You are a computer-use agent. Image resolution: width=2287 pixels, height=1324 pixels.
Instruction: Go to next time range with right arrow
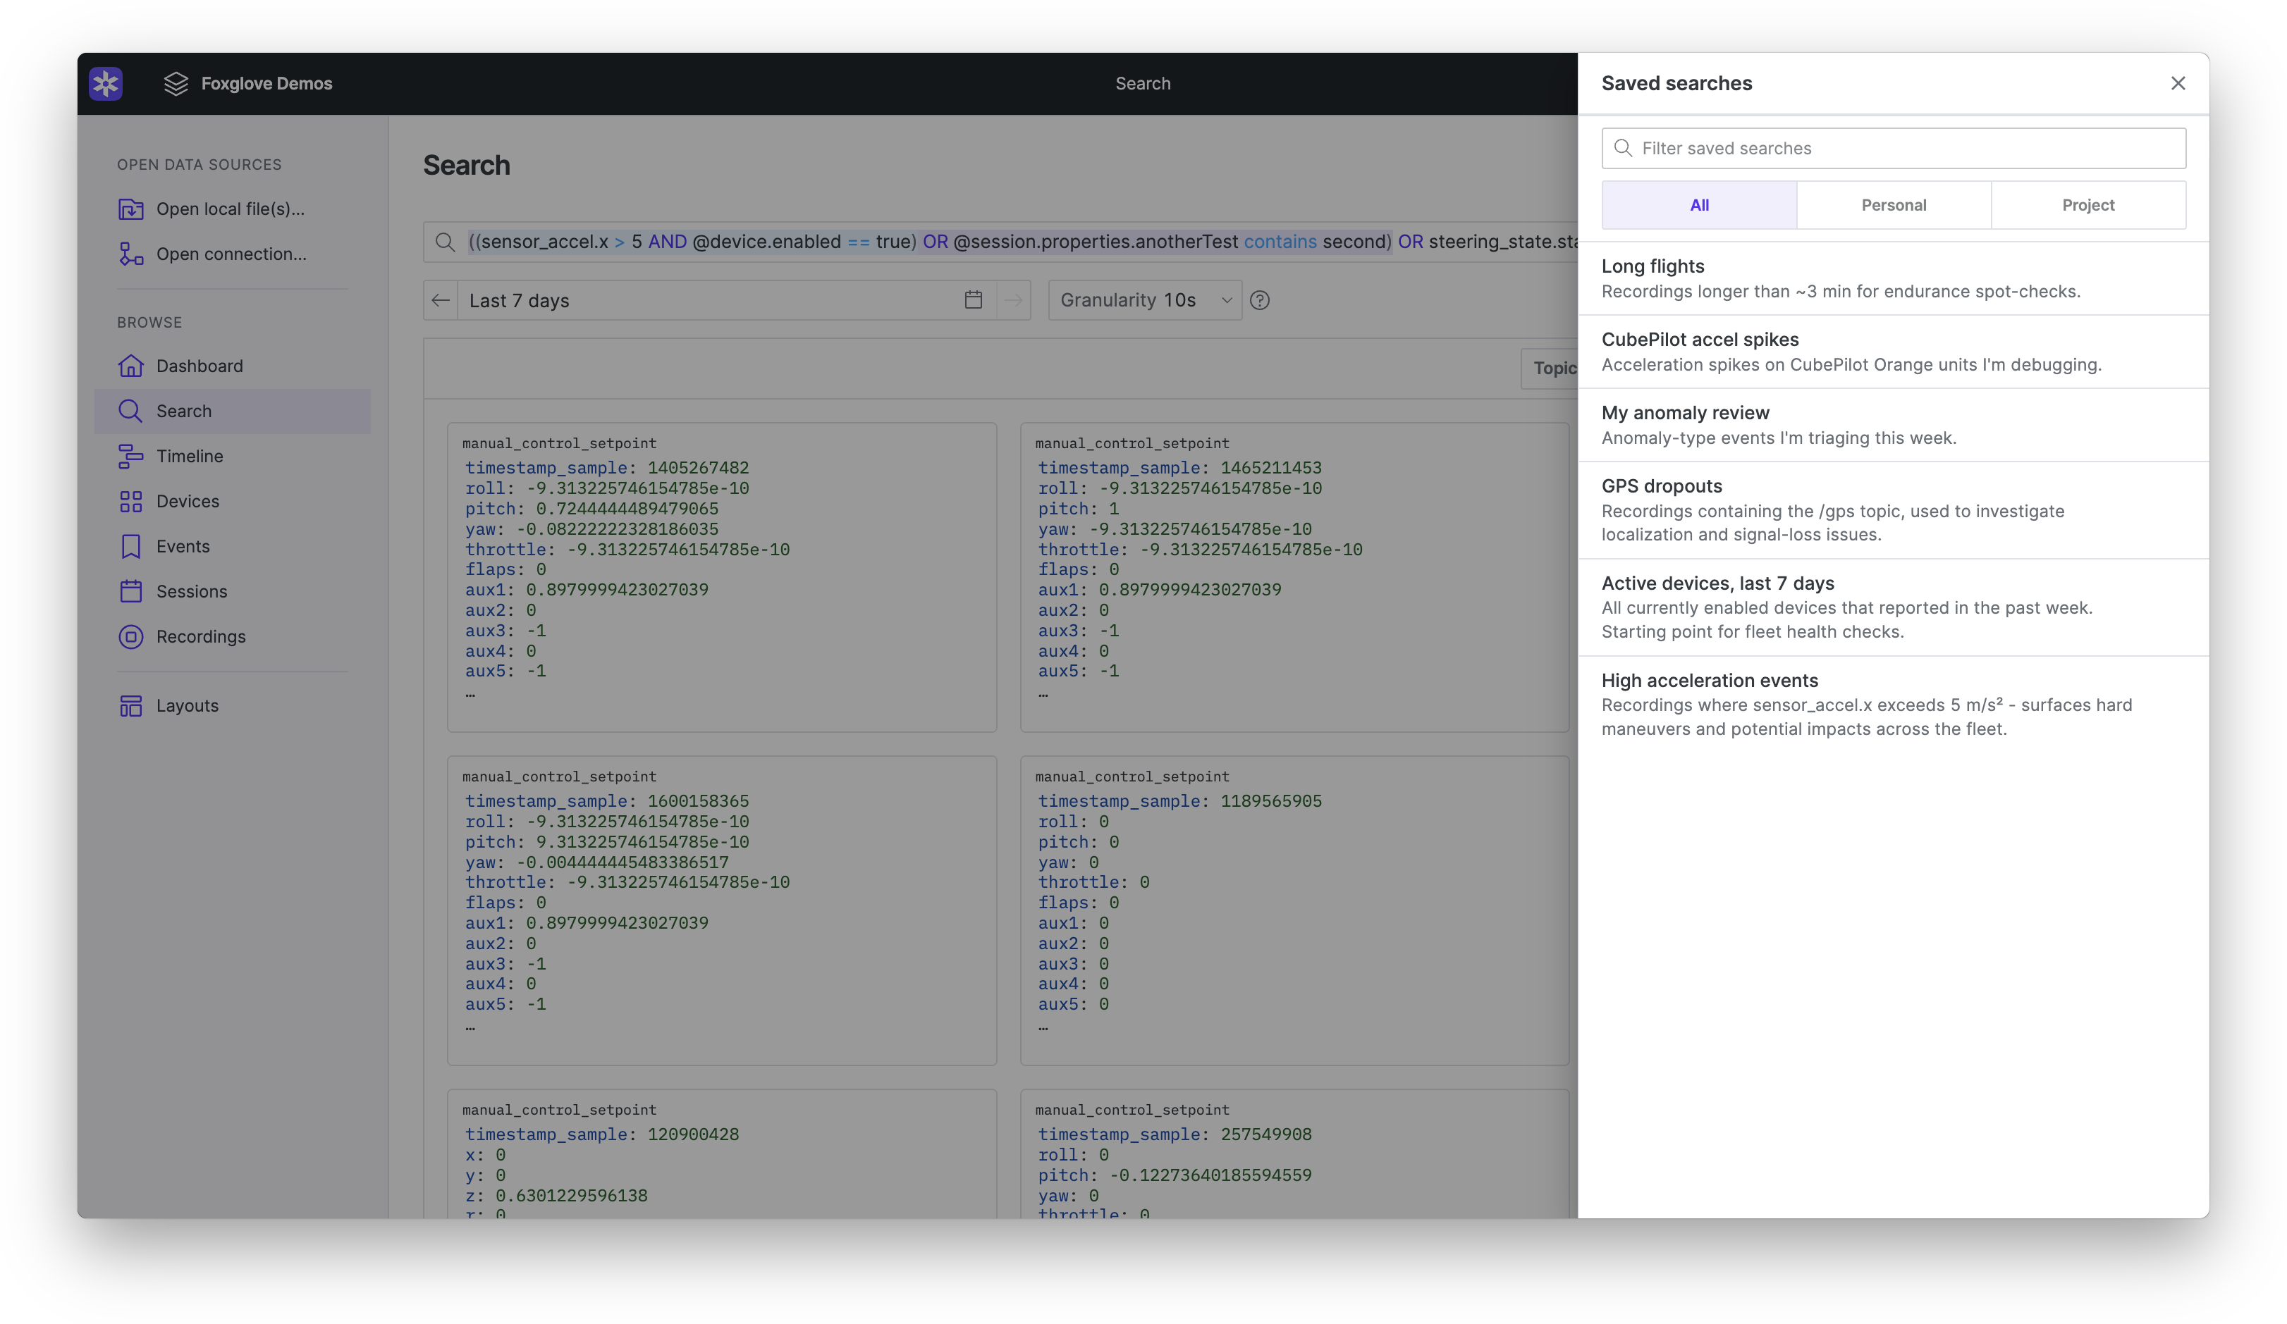(1013, 300)
